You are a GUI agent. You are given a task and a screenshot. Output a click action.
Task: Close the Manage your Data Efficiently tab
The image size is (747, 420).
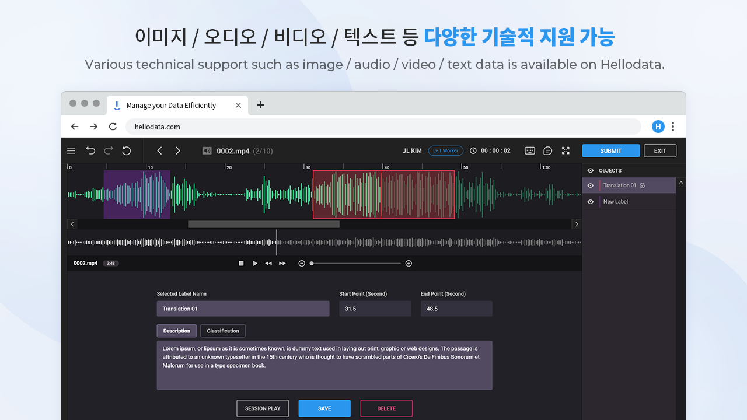click(x=238, y=105)
